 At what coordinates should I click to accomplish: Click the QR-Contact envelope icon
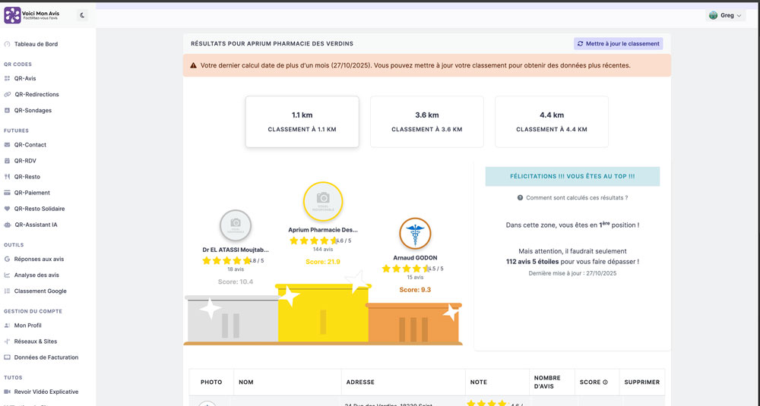click(8, 145)
